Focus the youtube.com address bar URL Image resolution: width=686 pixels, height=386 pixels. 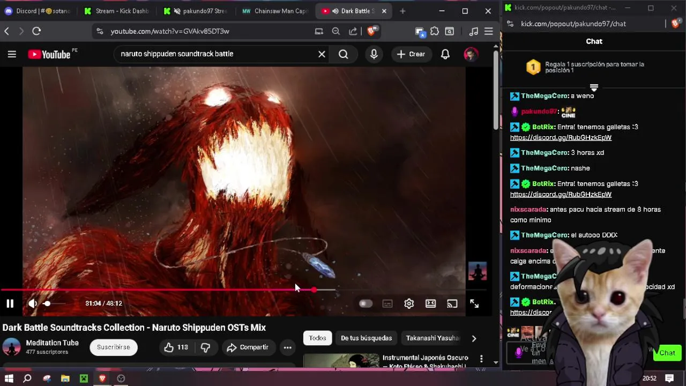click(x=170, y=32)
